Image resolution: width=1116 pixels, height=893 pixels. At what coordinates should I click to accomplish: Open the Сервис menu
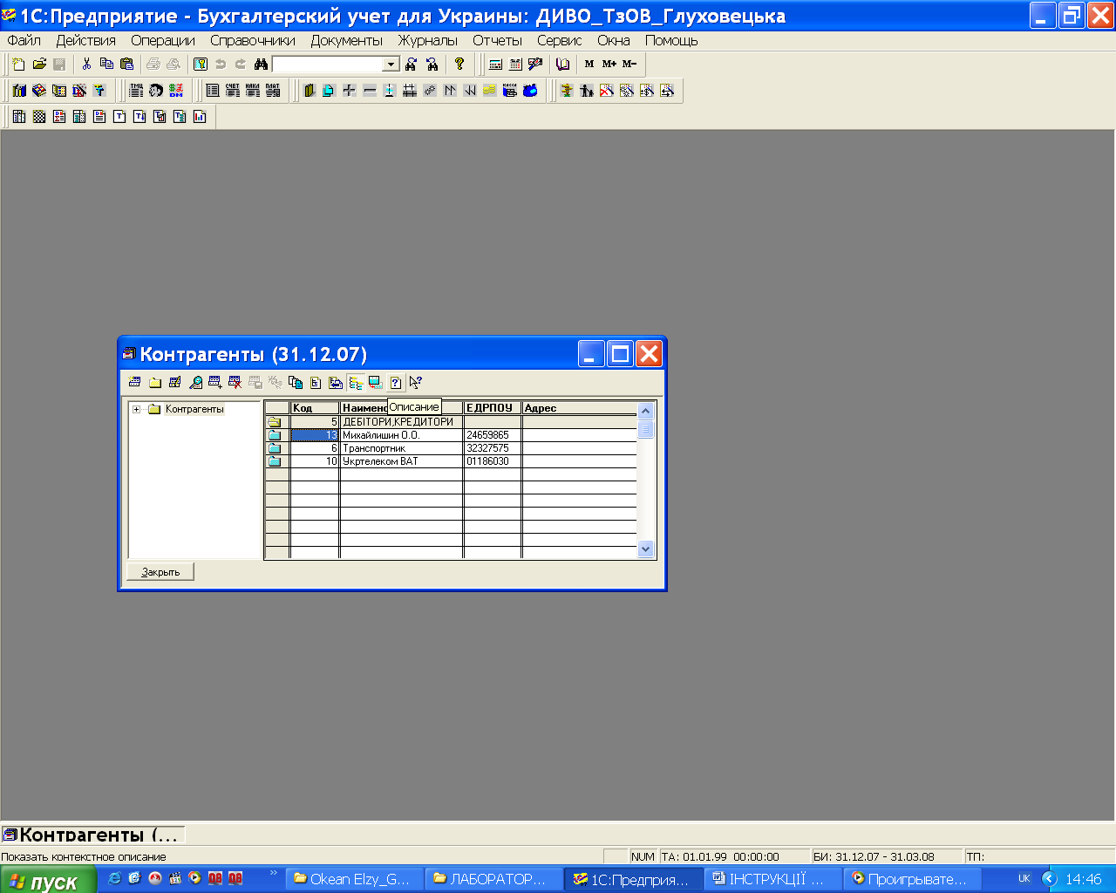click(560, 40)
